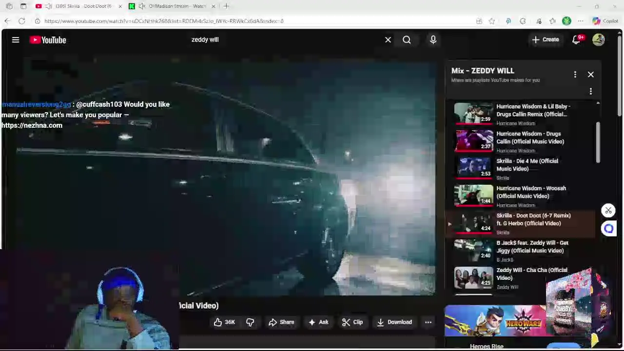Play Hurricane Wisdom & Lil Baby Drugs Callin Remix

(x=519, y=114)
